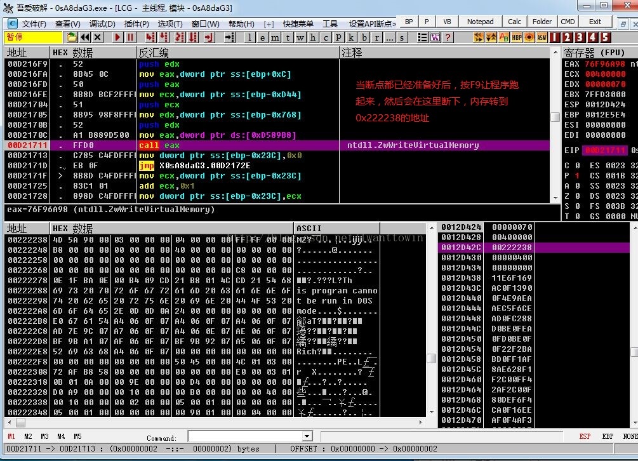Screen dimensions: 638x461
Task: Click the EBP stack mode button
Action: pos(608,436)
